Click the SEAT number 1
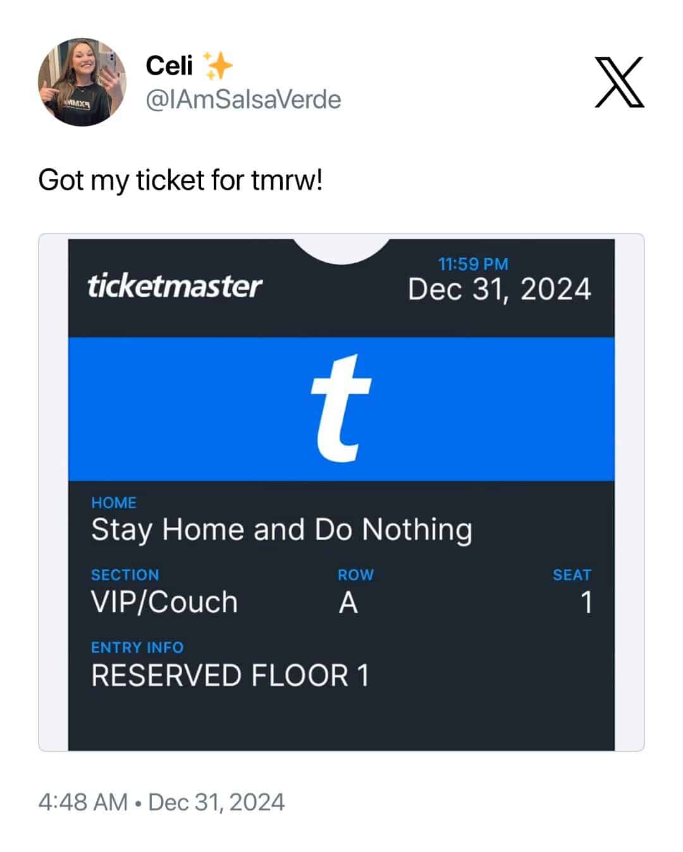 coord(586,603)
